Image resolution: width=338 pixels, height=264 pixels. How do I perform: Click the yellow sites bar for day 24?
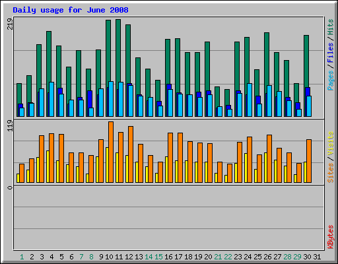point(246,168)
